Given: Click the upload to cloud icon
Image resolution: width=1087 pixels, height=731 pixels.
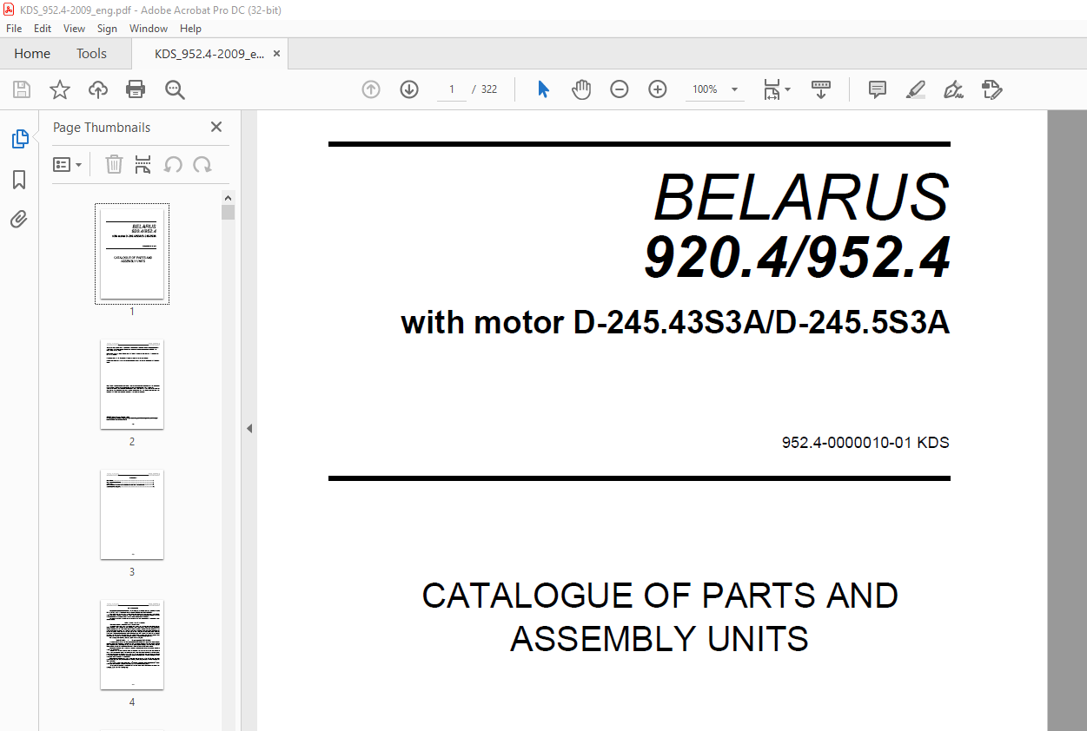Looking at the screenshot, I should pyautogui.click(x=98, y=89).
